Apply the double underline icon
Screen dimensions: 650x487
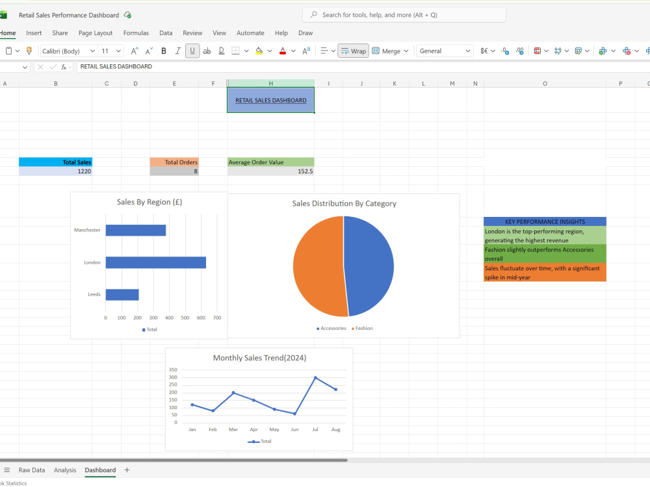pyautogui.click(x=222, y=51)
